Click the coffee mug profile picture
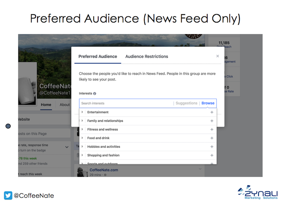 [27, 84]
